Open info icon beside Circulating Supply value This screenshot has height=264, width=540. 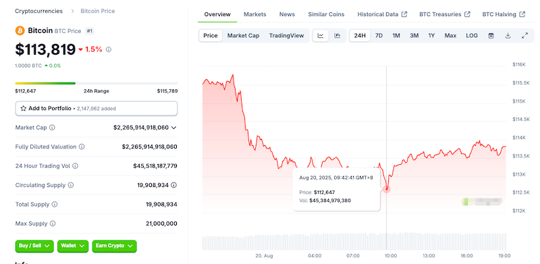(x=174, y=185)
